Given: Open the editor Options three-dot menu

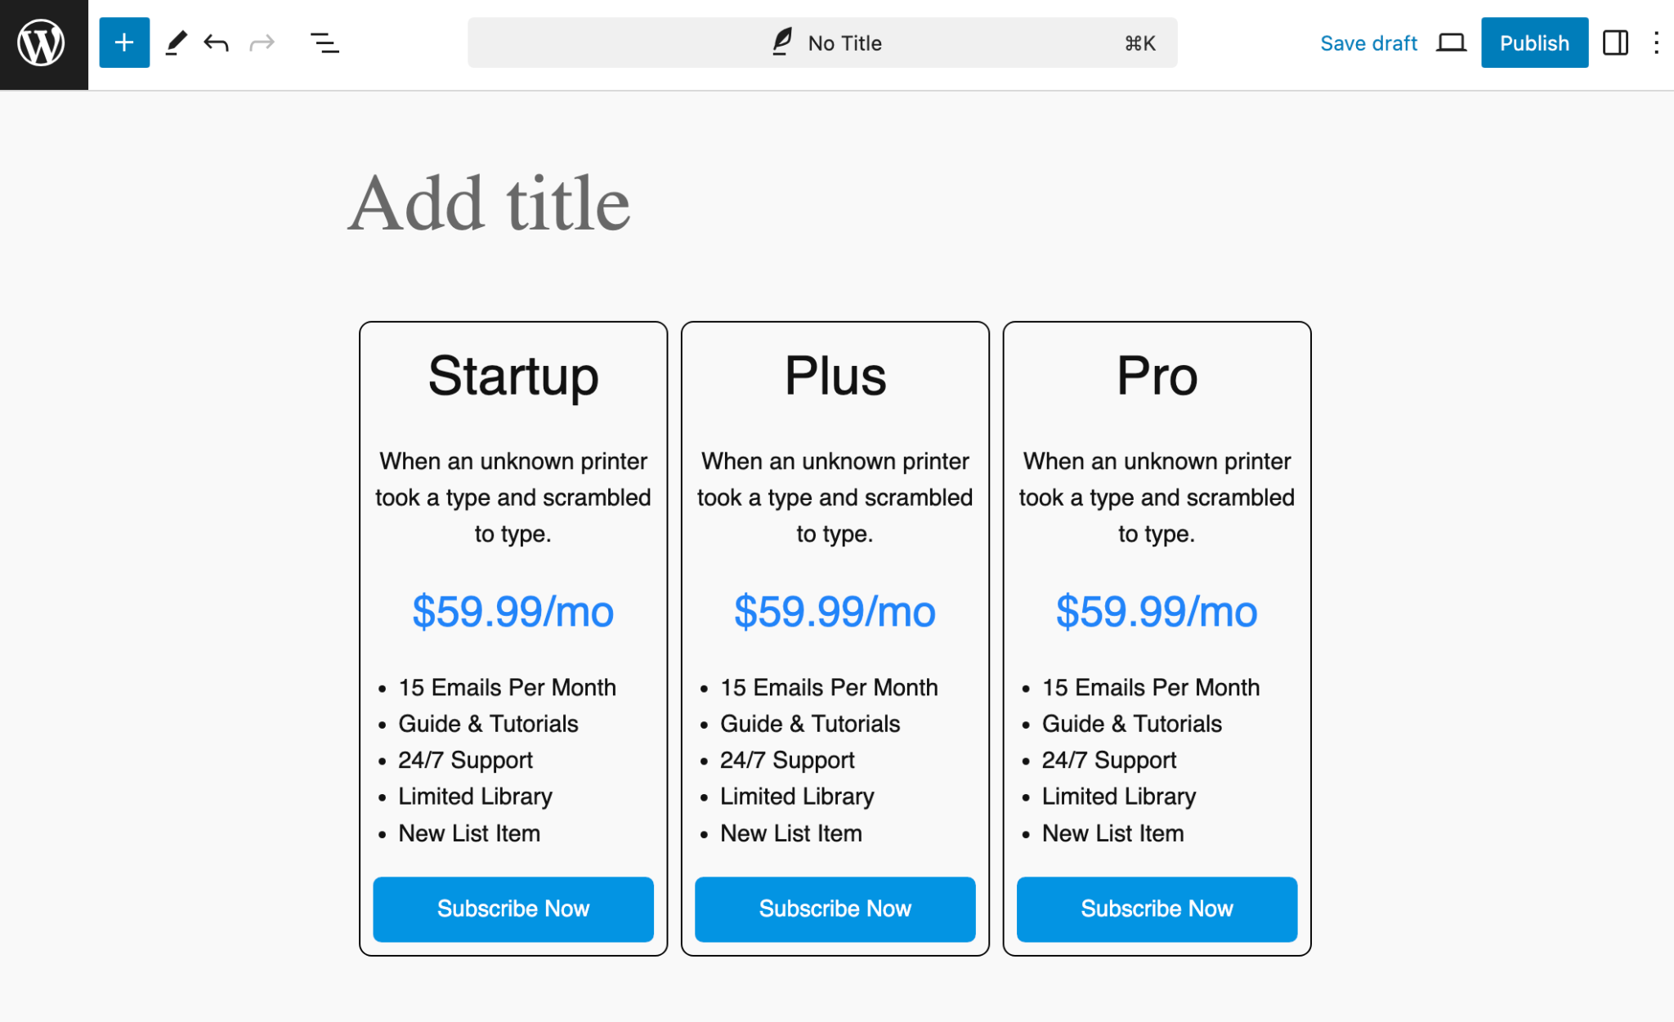Looking at the screenshot, I should click(1657, 42).
